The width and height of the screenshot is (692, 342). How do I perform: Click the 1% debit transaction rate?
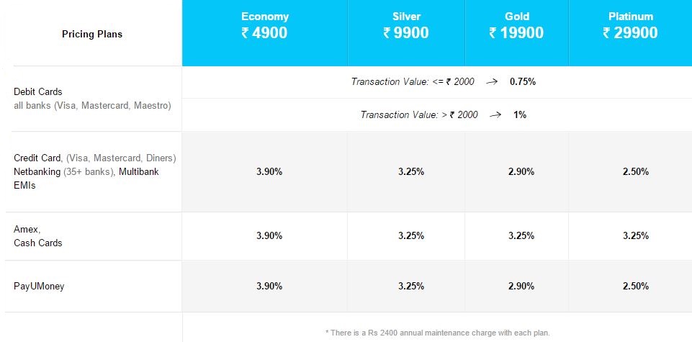[x=520, y=114]
